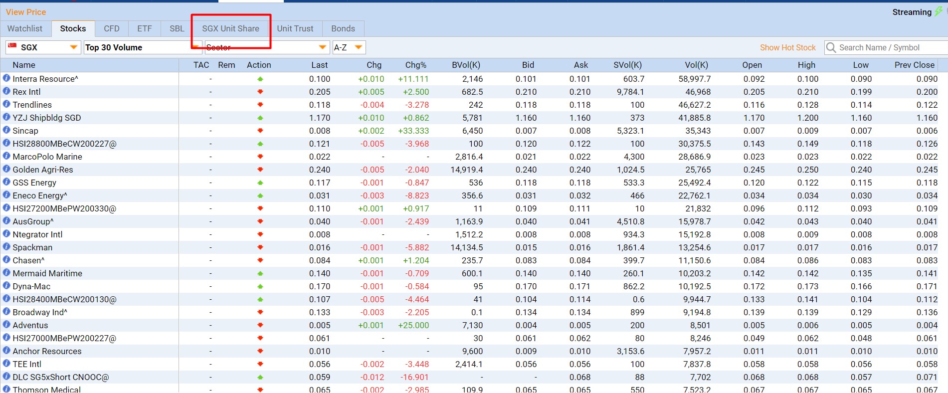Click the green action arrow for Dyna-Mac
Viewport: 948px width, 393px height.
pos(260,286)
